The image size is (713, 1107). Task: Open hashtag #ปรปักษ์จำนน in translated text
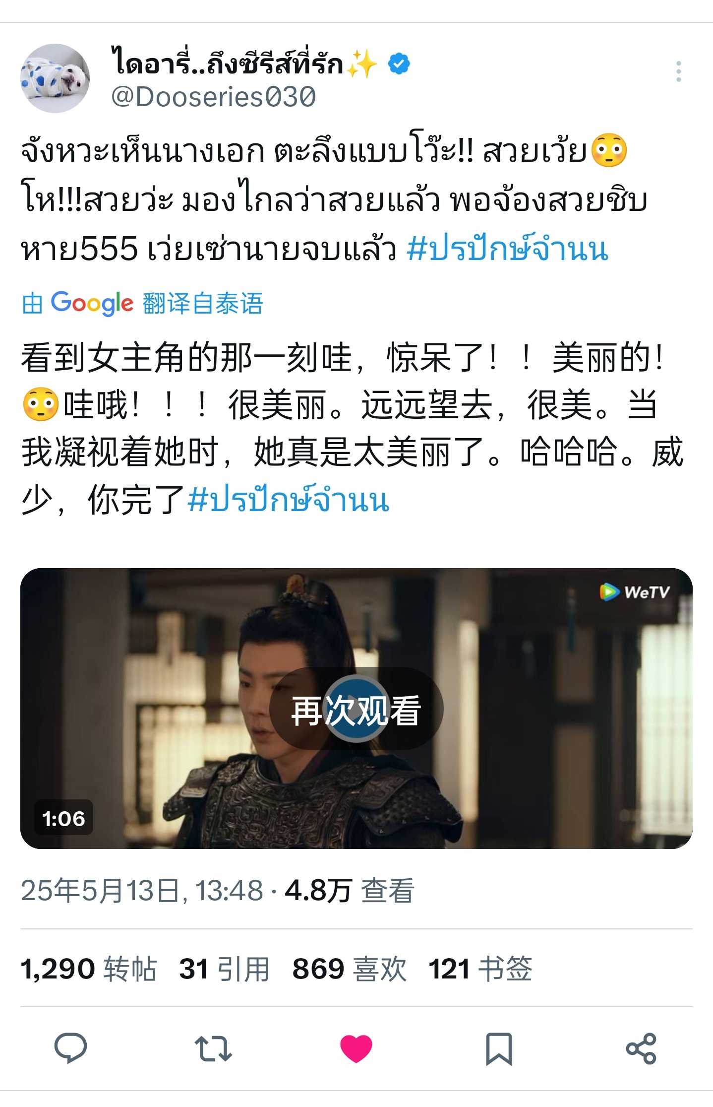(289, 499)
